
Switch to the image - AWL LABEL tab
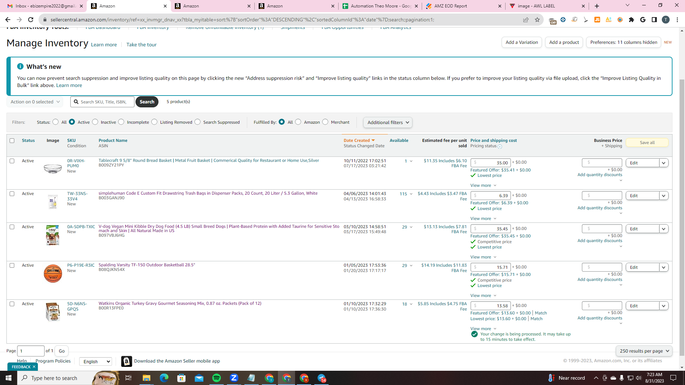(x=547, y=6)
